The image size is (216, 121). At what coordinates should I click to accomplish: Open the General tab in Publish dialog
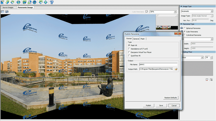(136, 39)
